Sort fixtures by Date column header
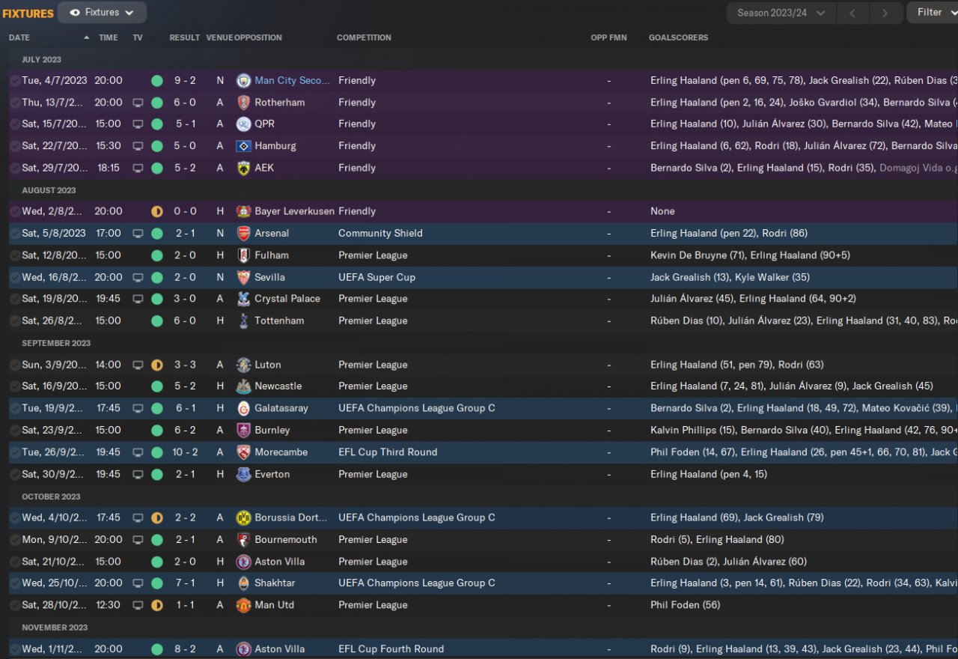This screenshot has height=659, width=958. pyautogui.click(x=19, y=37)
